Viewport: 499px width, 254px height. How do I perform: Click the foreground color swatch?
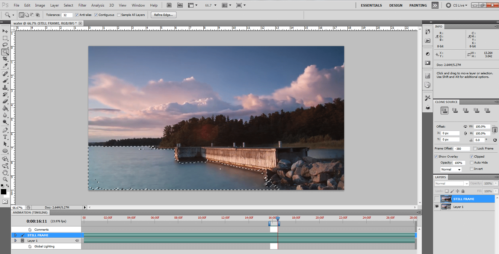click(x=4, y=192)
